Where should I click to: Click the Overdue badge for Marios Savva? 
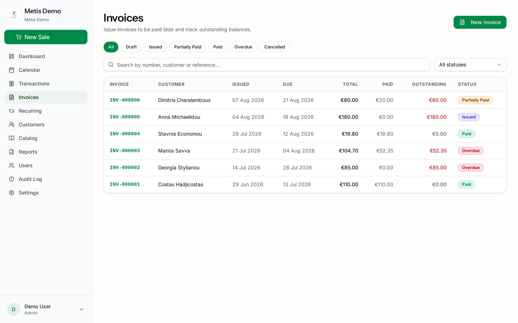pos(470,151)
